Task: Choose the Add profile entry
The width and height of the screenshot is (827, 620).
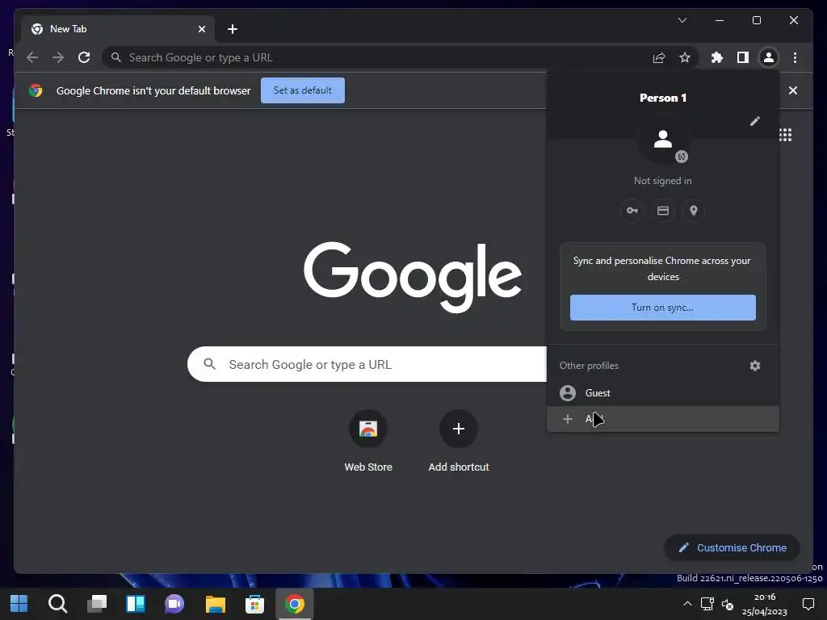Action: point(662,419)
